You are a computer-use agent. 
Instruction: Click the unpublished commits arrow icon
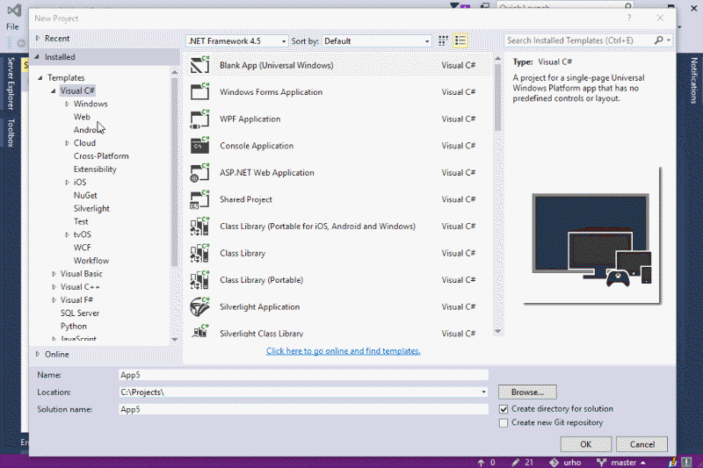pyautogui.click(x=481, y=462)
